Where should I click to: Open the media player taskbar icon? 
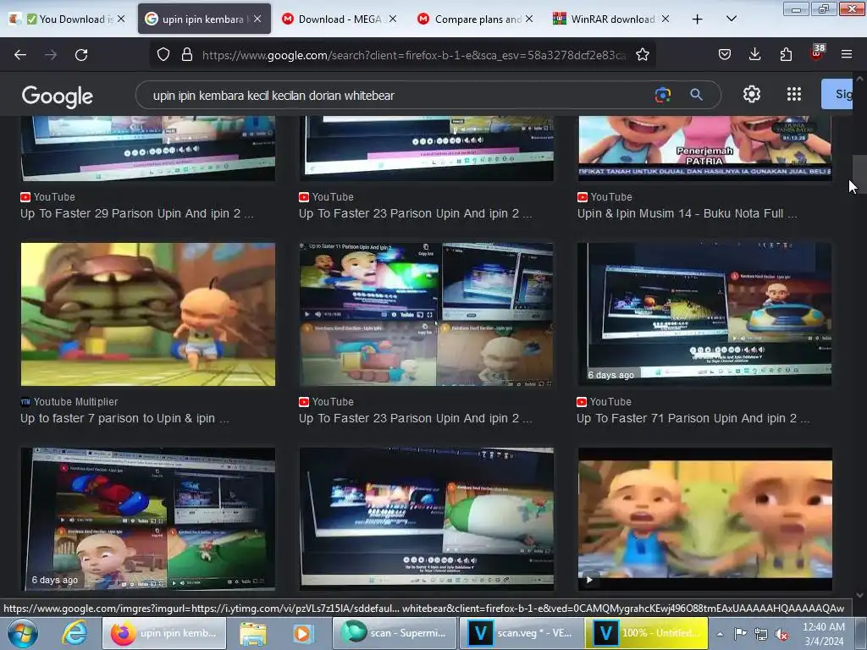point(302,633)
